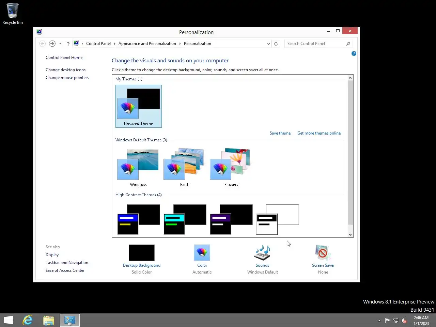Open Appearance and Personalization breadcrumb
The width and height of the screenshot is (436, 327).
pyautogui.click(x=147, y=44)
